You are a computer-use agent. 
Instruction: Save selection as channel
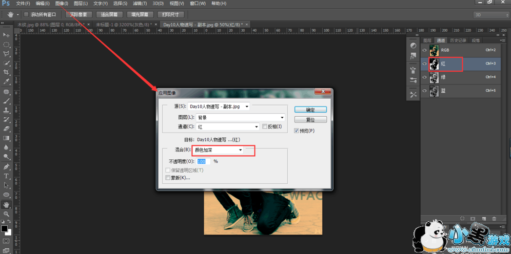click(473, 219)
